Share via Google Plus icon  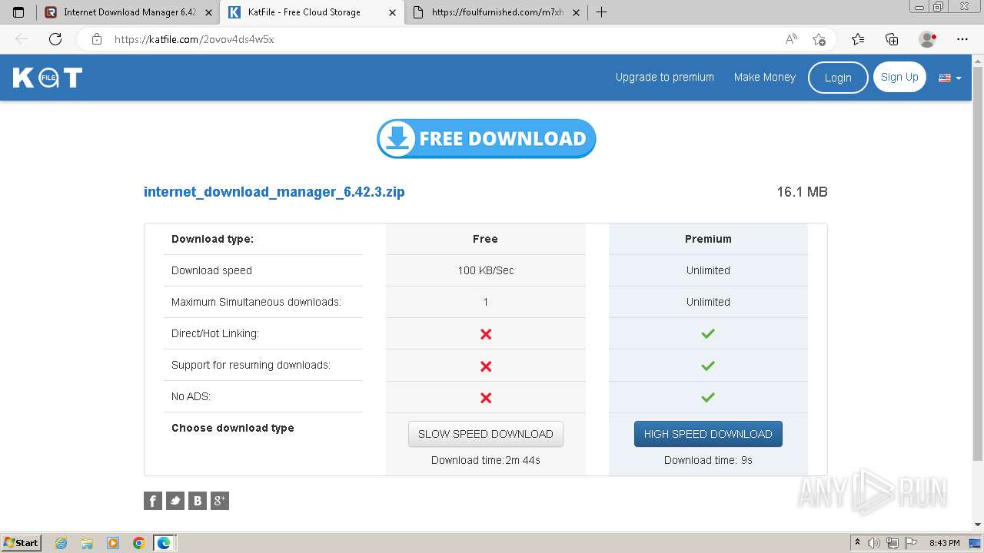pyautogui.click(x=220, y=501)
